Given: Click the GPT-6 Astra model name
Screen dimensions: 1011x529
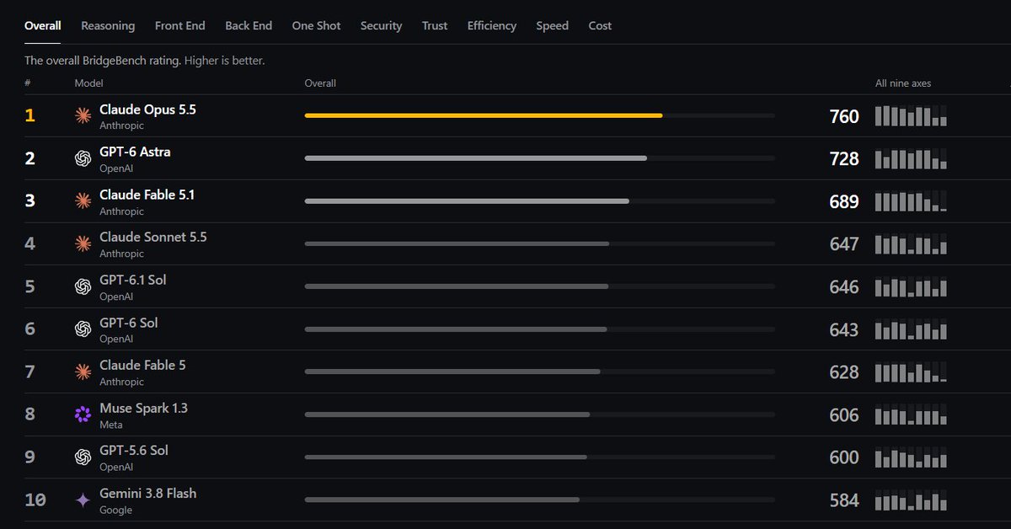Looking at the screenshot, I should click(x=135, y=152).
